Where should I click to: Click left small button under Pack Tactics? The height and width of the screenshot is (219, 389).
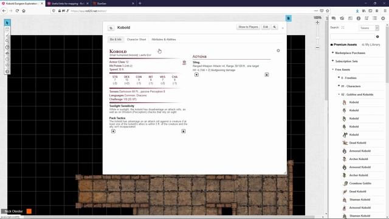point(114,131)
